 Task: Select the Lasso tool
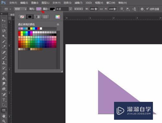(4, 31)
